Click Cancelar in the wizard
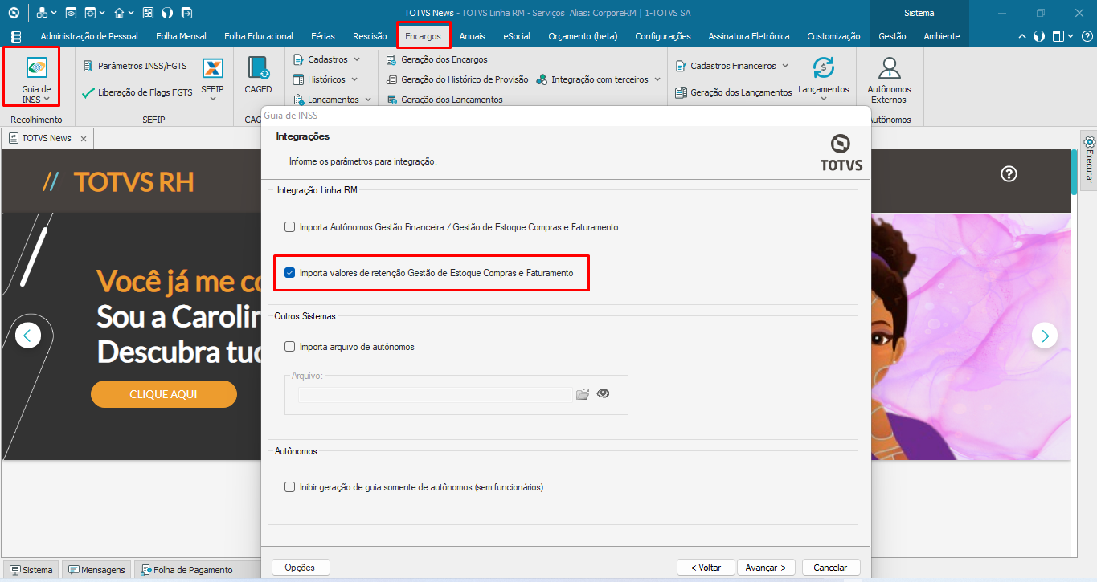This screenshot has width=1097, height=582. [x=830, y=567]
